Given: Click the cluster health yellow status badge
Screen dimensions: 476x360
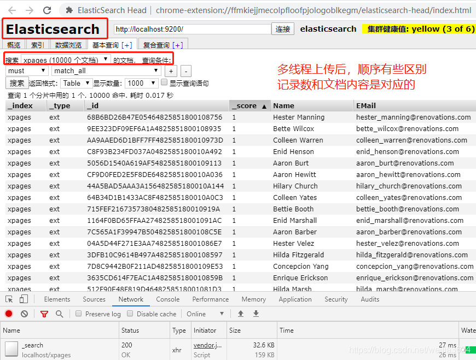Looking at the screenshot, I should (419, 29).
